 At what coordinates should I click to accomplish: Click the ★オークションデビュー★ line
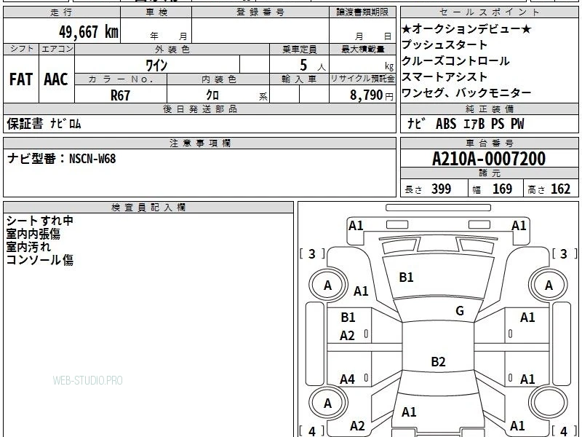point(466,28)
